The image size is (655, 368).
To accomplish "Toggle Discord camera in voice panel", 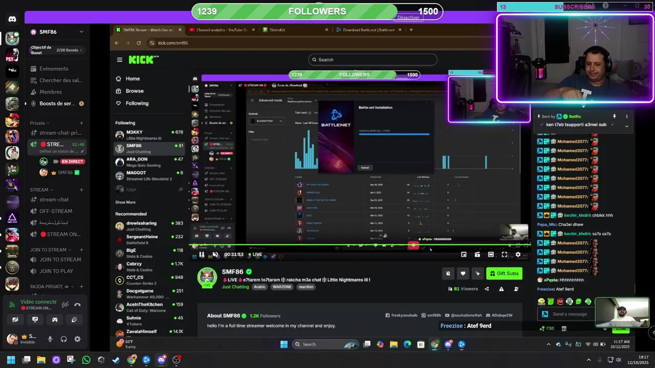I will pos(15,319).
